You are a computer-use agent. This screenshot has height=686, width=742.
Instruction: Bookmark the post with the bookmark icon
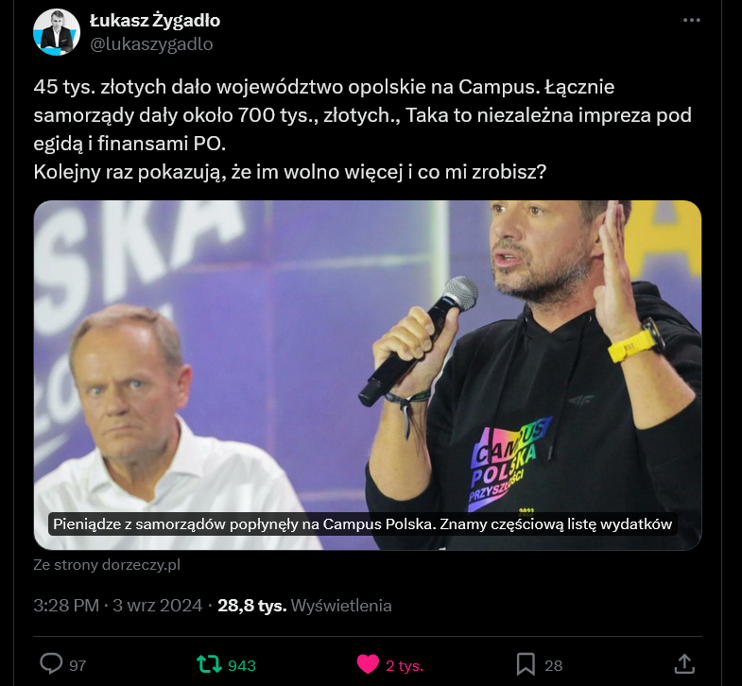coord(526,664)
